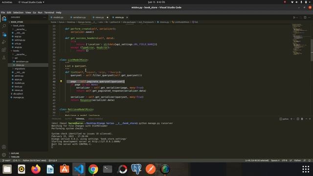This screenshot has height=176, width=313.
Task: Select the Python 3.8.10 interpreter status item
Action: 34,160
